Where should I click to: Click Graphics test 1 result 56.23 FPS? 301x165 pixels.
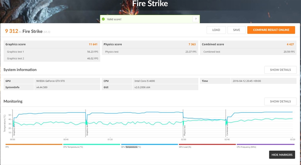coord(93,52)
